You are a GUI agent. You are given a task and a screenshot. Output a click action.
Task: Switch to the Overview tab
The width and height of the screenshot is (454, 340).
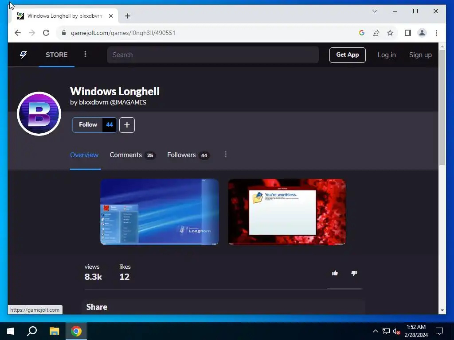tap(84, 155)
